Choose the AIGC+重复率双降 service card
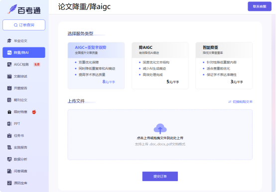Screen dimensions: 276x192 click(x=96, y=65)
